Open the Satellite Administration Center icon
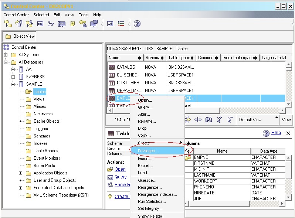 [29, 24]
